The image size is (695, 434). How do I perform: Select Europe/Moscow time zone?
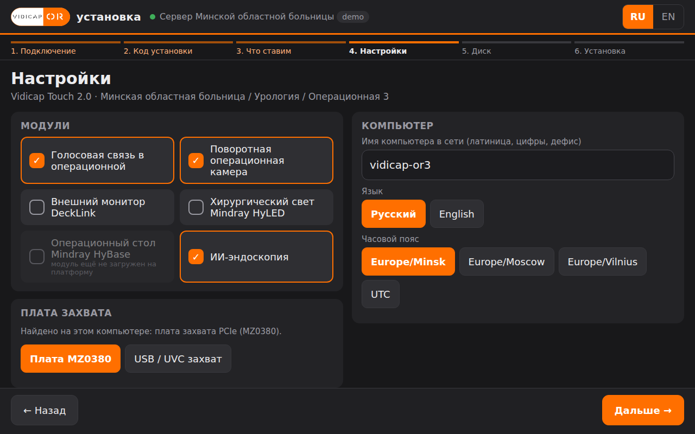(507, 261)
